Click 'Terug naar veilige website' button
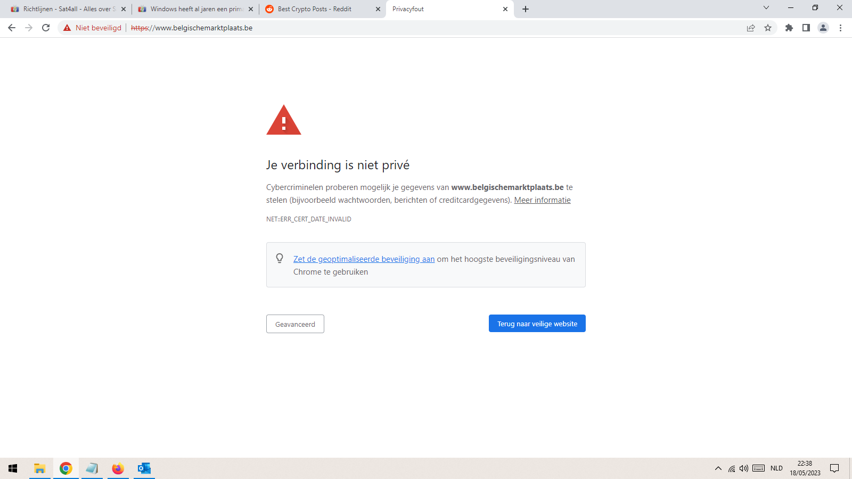The width and height of the screenshot is (852, 479). (x=537, y=324)
